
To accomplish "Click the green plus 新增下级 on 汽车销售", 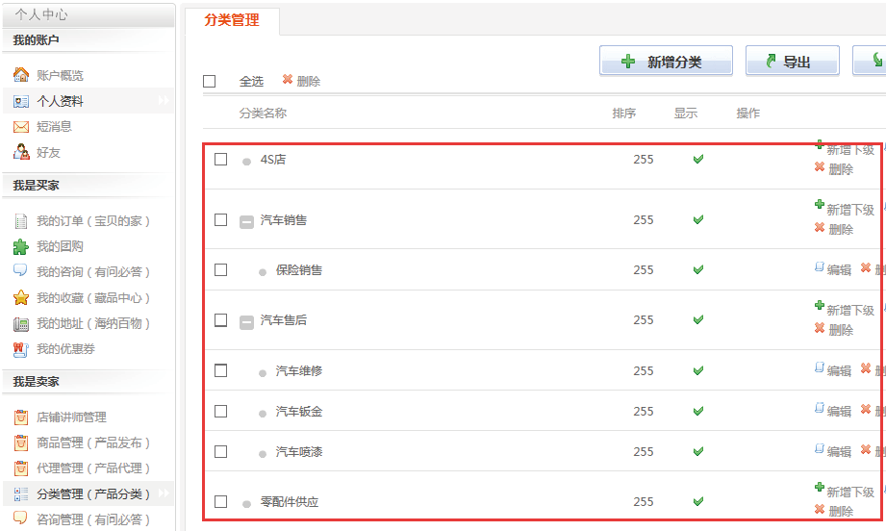I will [820, 204].
